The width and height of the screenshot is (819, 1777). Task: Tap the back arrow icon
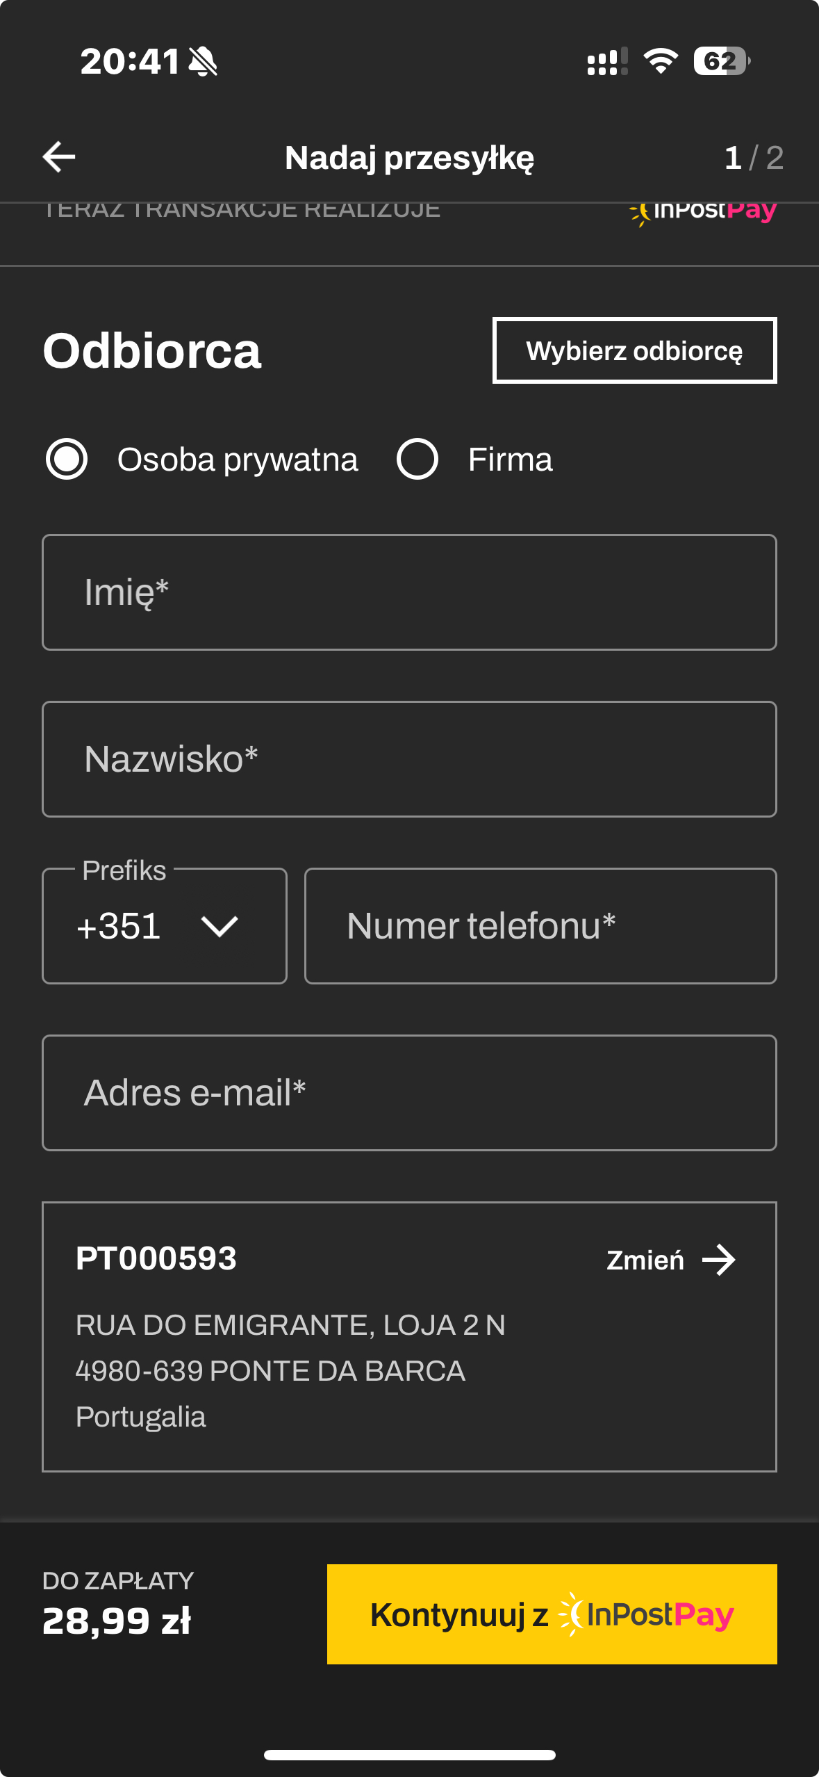coord(59,157)
